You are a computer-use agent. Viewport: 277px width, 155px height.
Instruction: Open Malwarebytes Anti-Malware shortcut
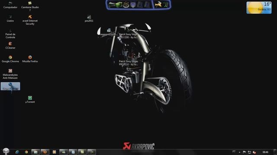click(10, 74)
